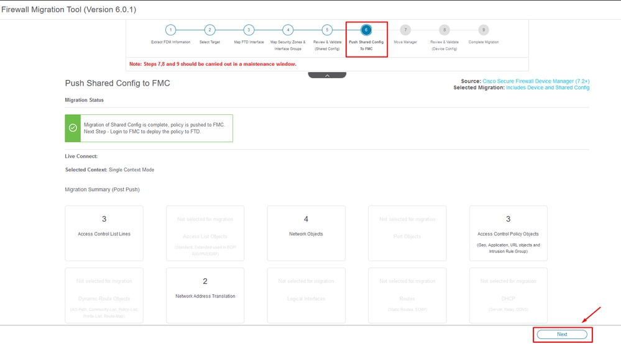Click the greyed Access List Objects card
621x344 pixels.
(205, 233)
